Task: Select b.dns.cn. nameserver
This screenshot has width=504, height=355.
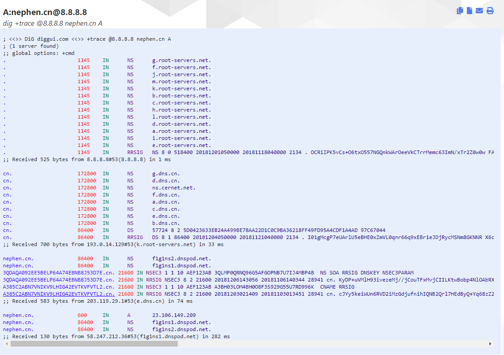Action: (166, 223)
